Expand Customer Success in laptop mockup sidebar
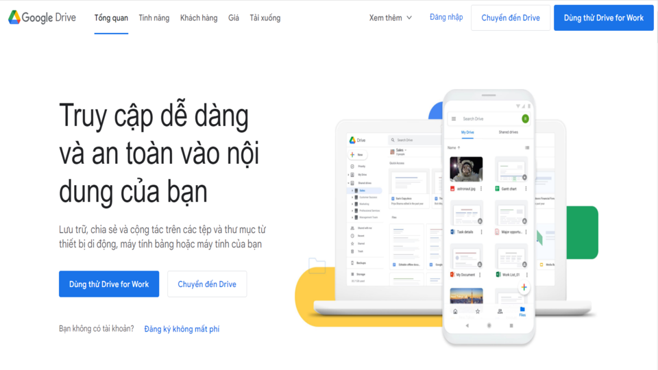The height and width of the screenshot is (370, 658). pos(352,197)
